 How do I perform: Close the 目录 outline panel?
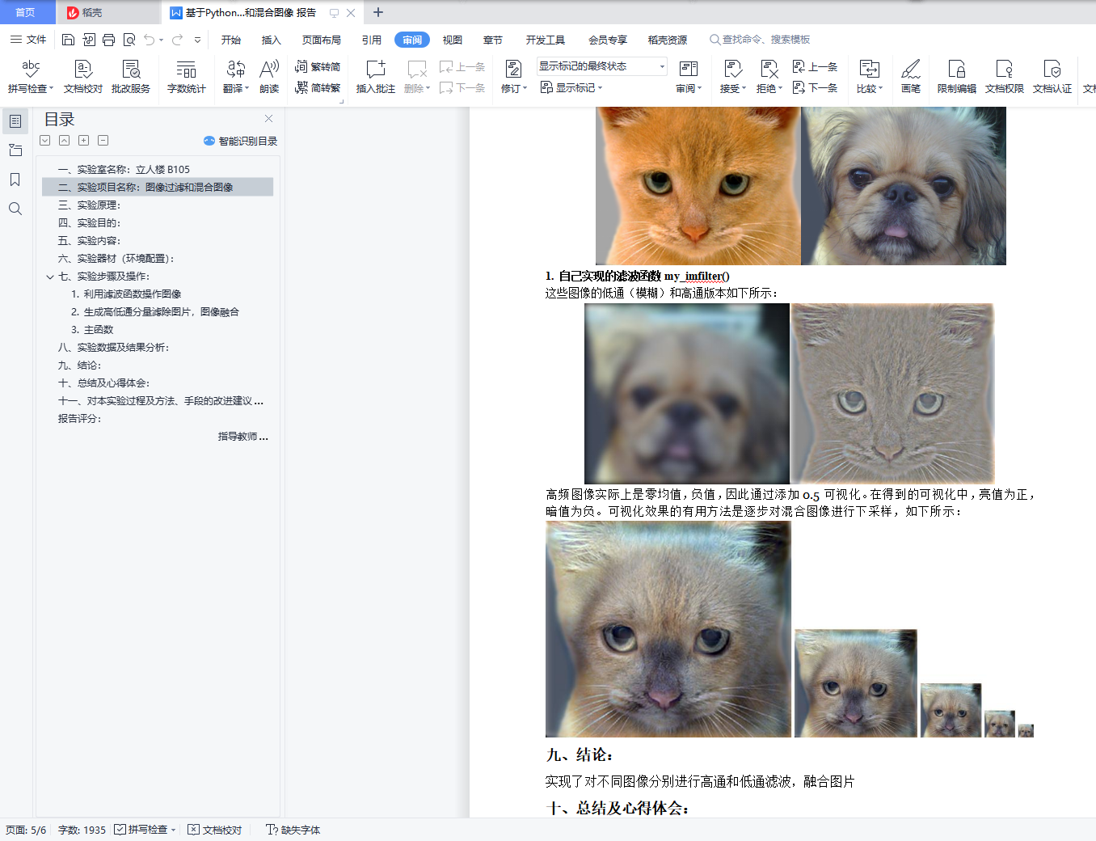click(x=269, y=119)
